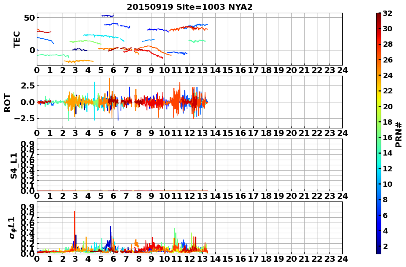Click the colorbar tick value 18
This screenshot has height=267, width=406.
pyautogui.click(x=388, y=122)
